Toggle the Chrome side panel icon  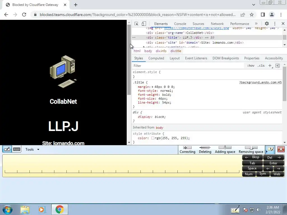pyautogui.click(x=263, y=15)
